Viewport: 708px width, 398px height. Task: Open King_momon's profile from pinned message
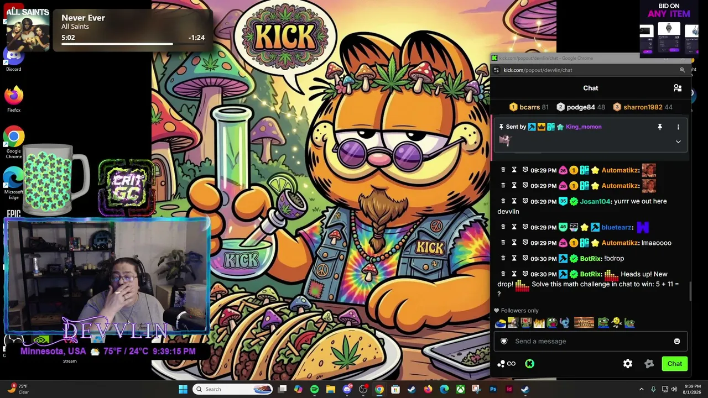(584, 127)
